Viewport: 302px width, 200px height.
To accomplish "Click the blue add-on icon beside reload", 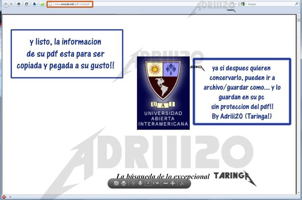I will click(35, 4).
